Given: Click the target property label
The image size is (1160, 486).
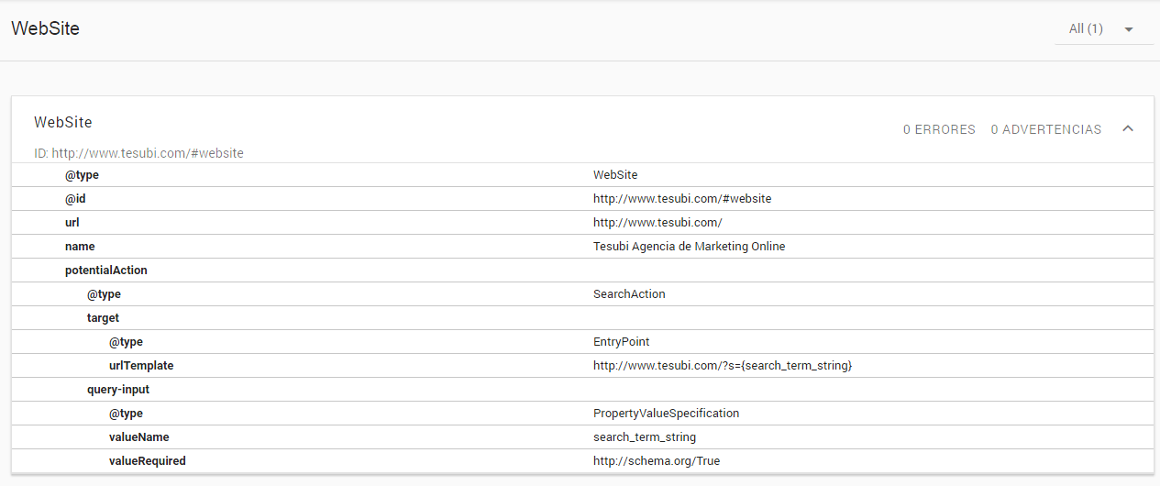Looking at the screenshot, I should tap(103, 317).
